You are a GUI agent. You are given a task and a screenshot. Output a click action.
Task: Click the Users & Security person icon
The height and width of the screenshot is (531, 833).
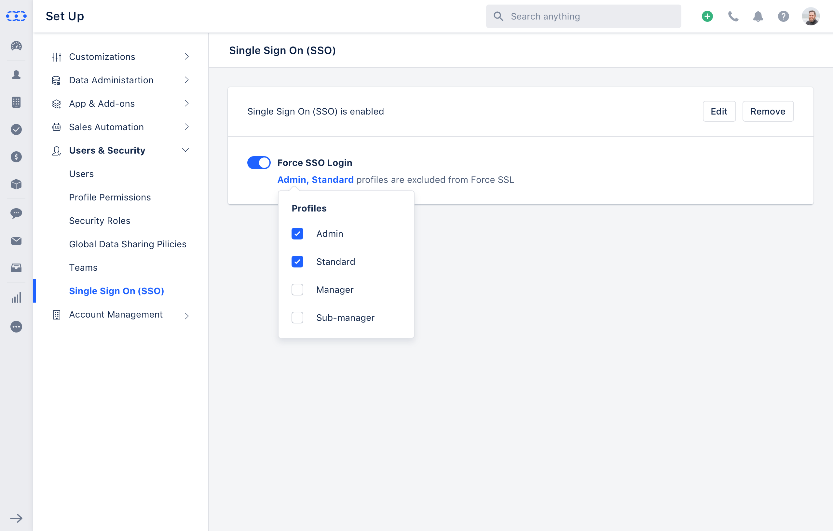coord(56,150)
